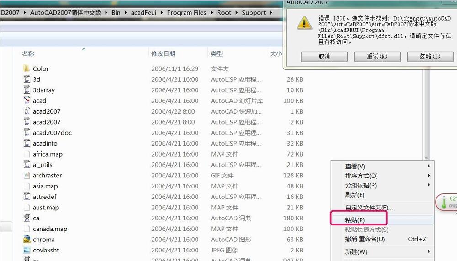Expand the arrow after the acadFeui breadcrumb
This screenshot has width=457, height=261.
pos(161,12)
